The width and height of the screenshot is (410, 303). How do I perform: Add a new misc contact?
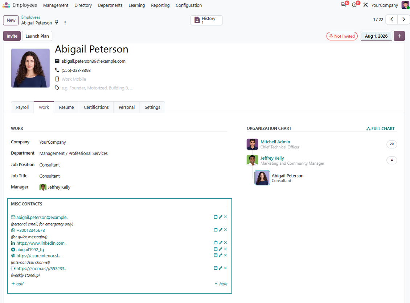click(x=17, y=284)
